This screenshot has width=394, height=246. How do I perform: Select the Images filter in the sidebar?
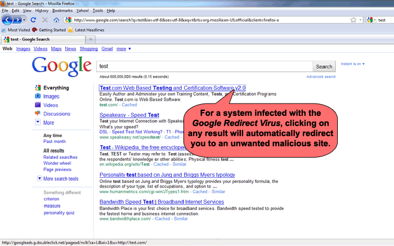pyautogui.click(x=51, y=96)
